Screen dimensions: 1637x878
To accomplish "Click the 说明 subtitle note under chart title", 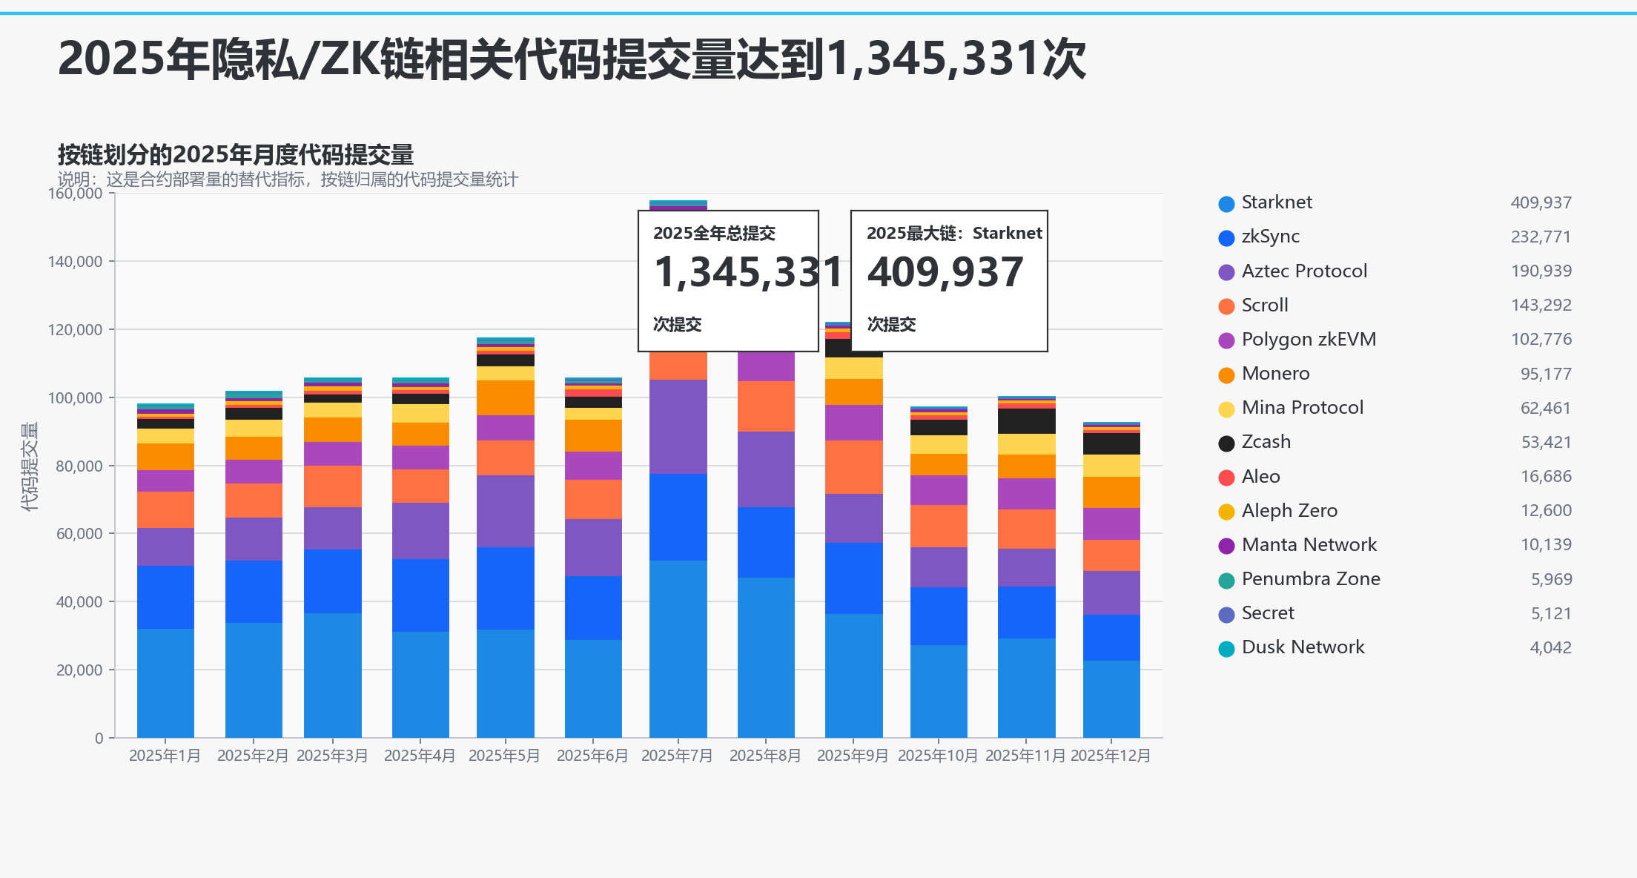I will [x=288, y=179].
